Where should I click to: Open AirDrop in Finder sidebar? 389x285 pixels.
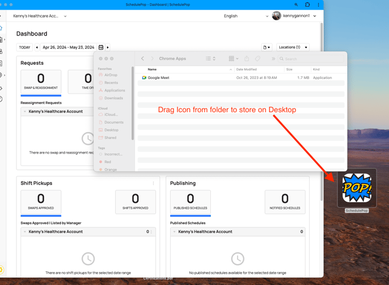point(108,75)
